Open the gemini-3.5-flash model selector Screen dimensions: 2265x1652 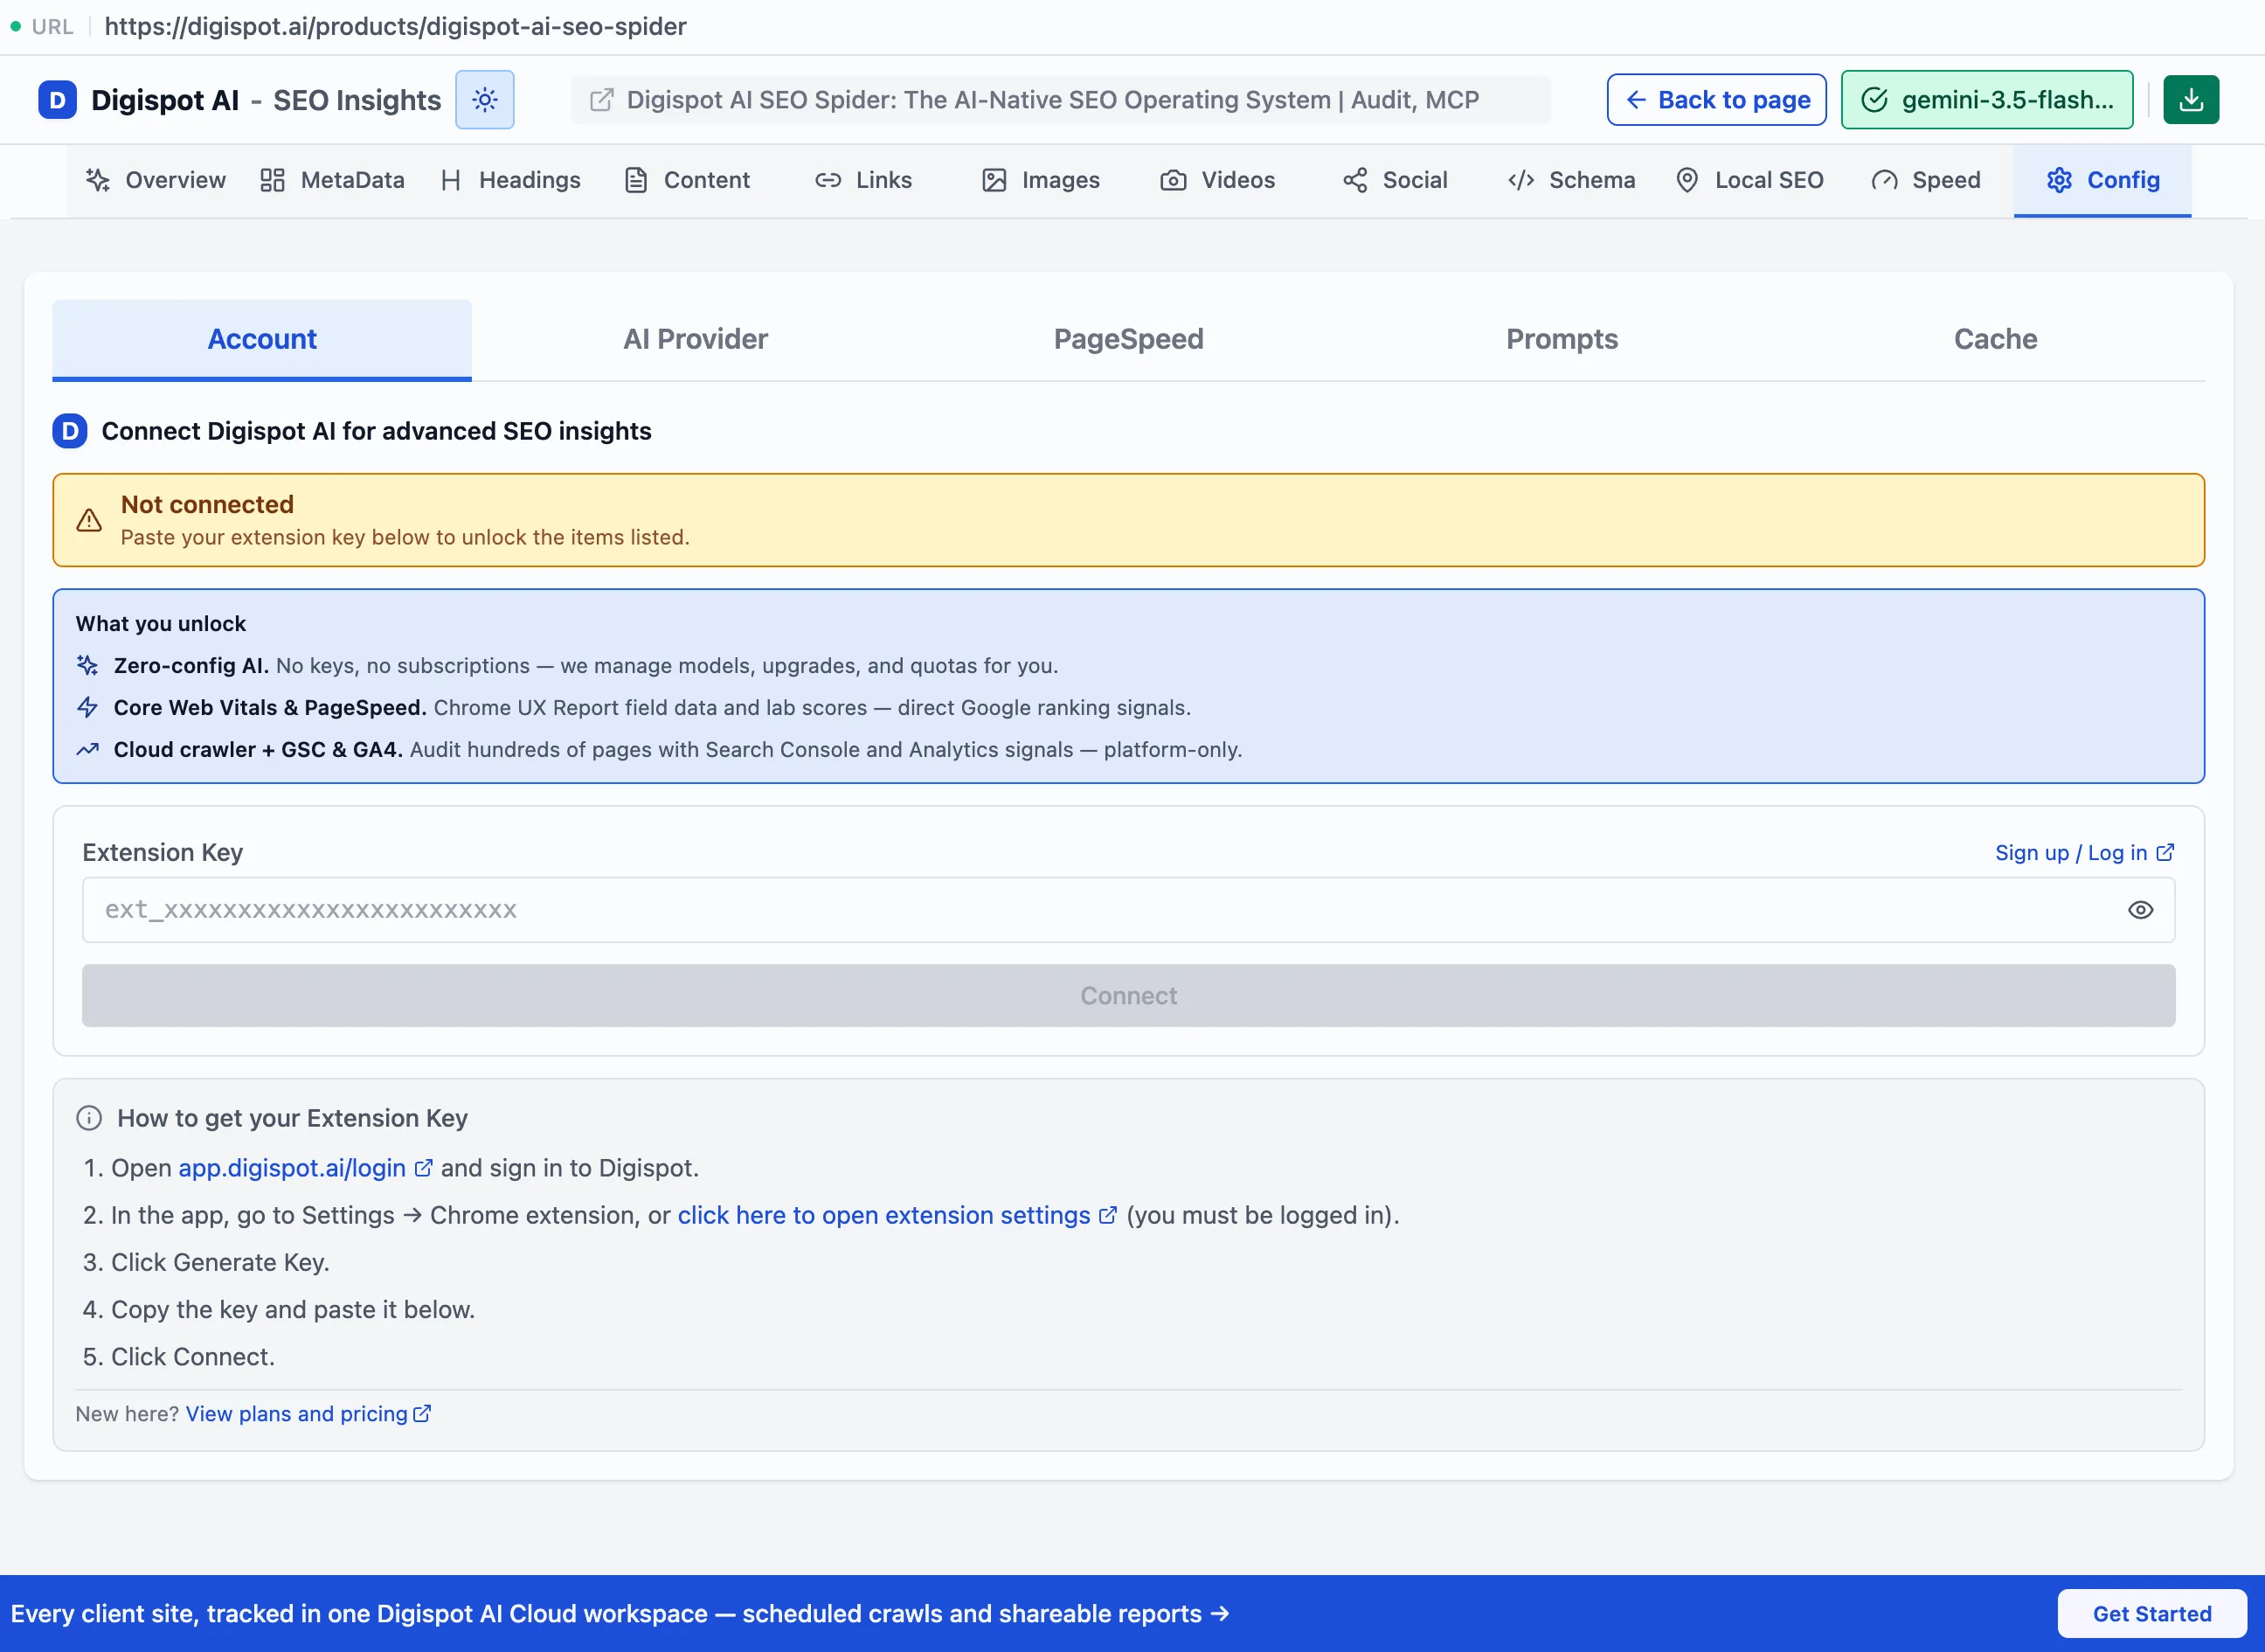click(x=1987, y=100)
